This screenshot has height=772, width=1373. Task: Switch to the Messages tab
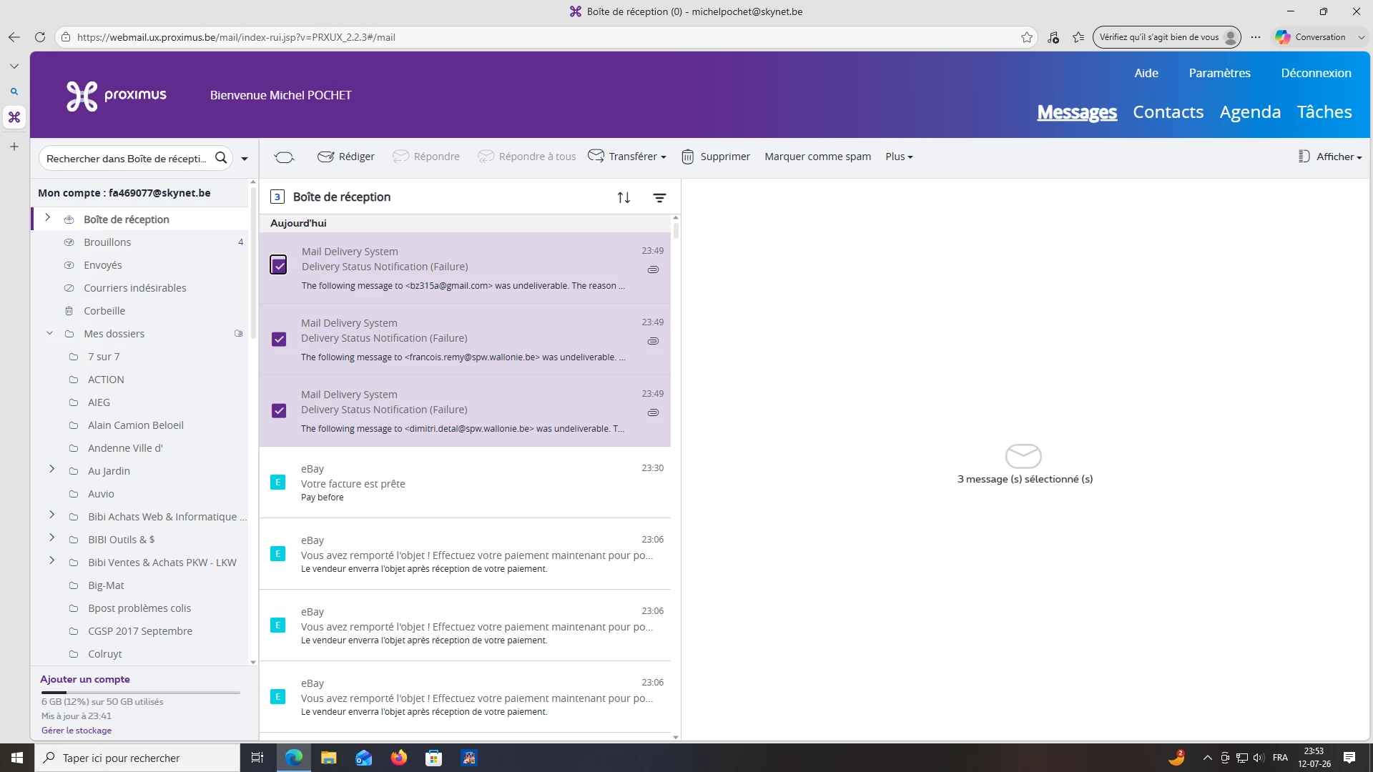(x=1077, y=112)
